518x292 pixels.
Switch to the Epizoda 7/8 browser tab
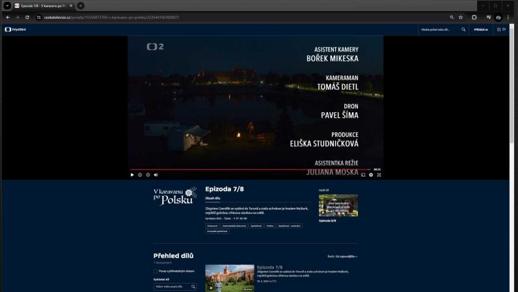coord(44,6)
